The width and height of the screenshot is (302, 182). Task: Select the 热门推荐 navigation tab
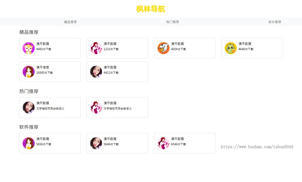pos(173,22)
